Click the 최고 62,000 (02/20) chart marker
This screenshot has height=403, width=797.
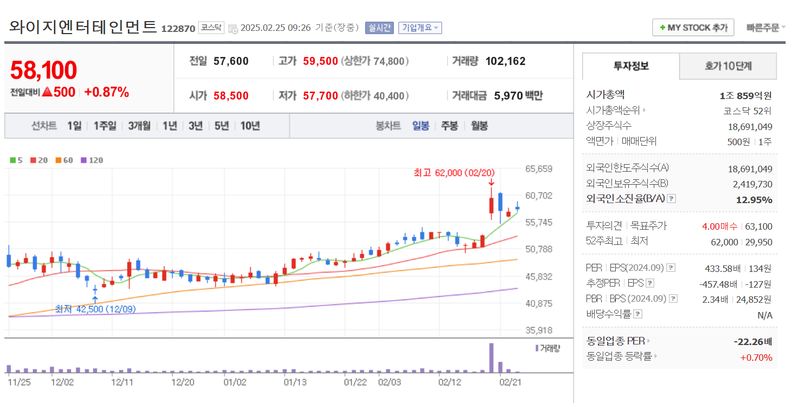point(454,173)
